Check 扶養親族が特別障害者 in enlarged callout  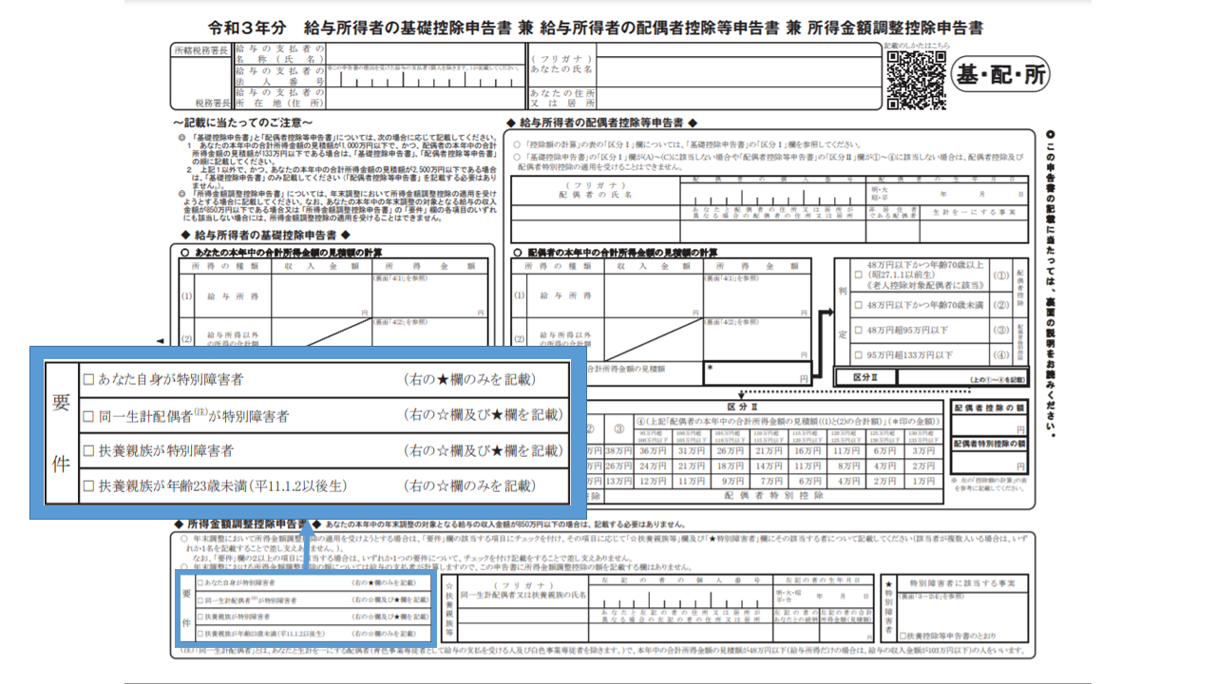pyautogui.click(x=88, y=450)
